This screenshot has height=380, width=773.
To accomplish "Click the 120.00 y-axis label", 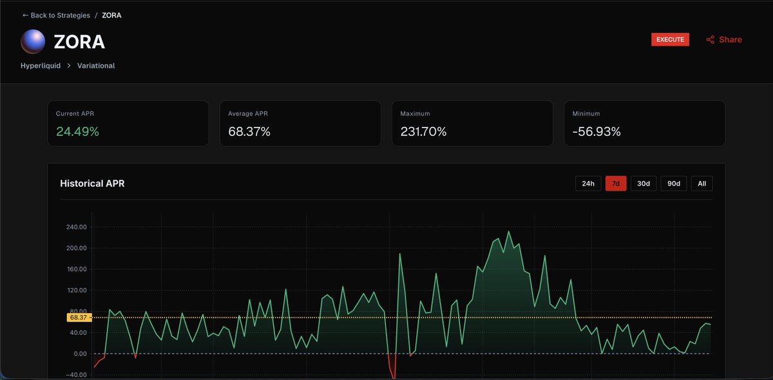I will pos(76,290).
